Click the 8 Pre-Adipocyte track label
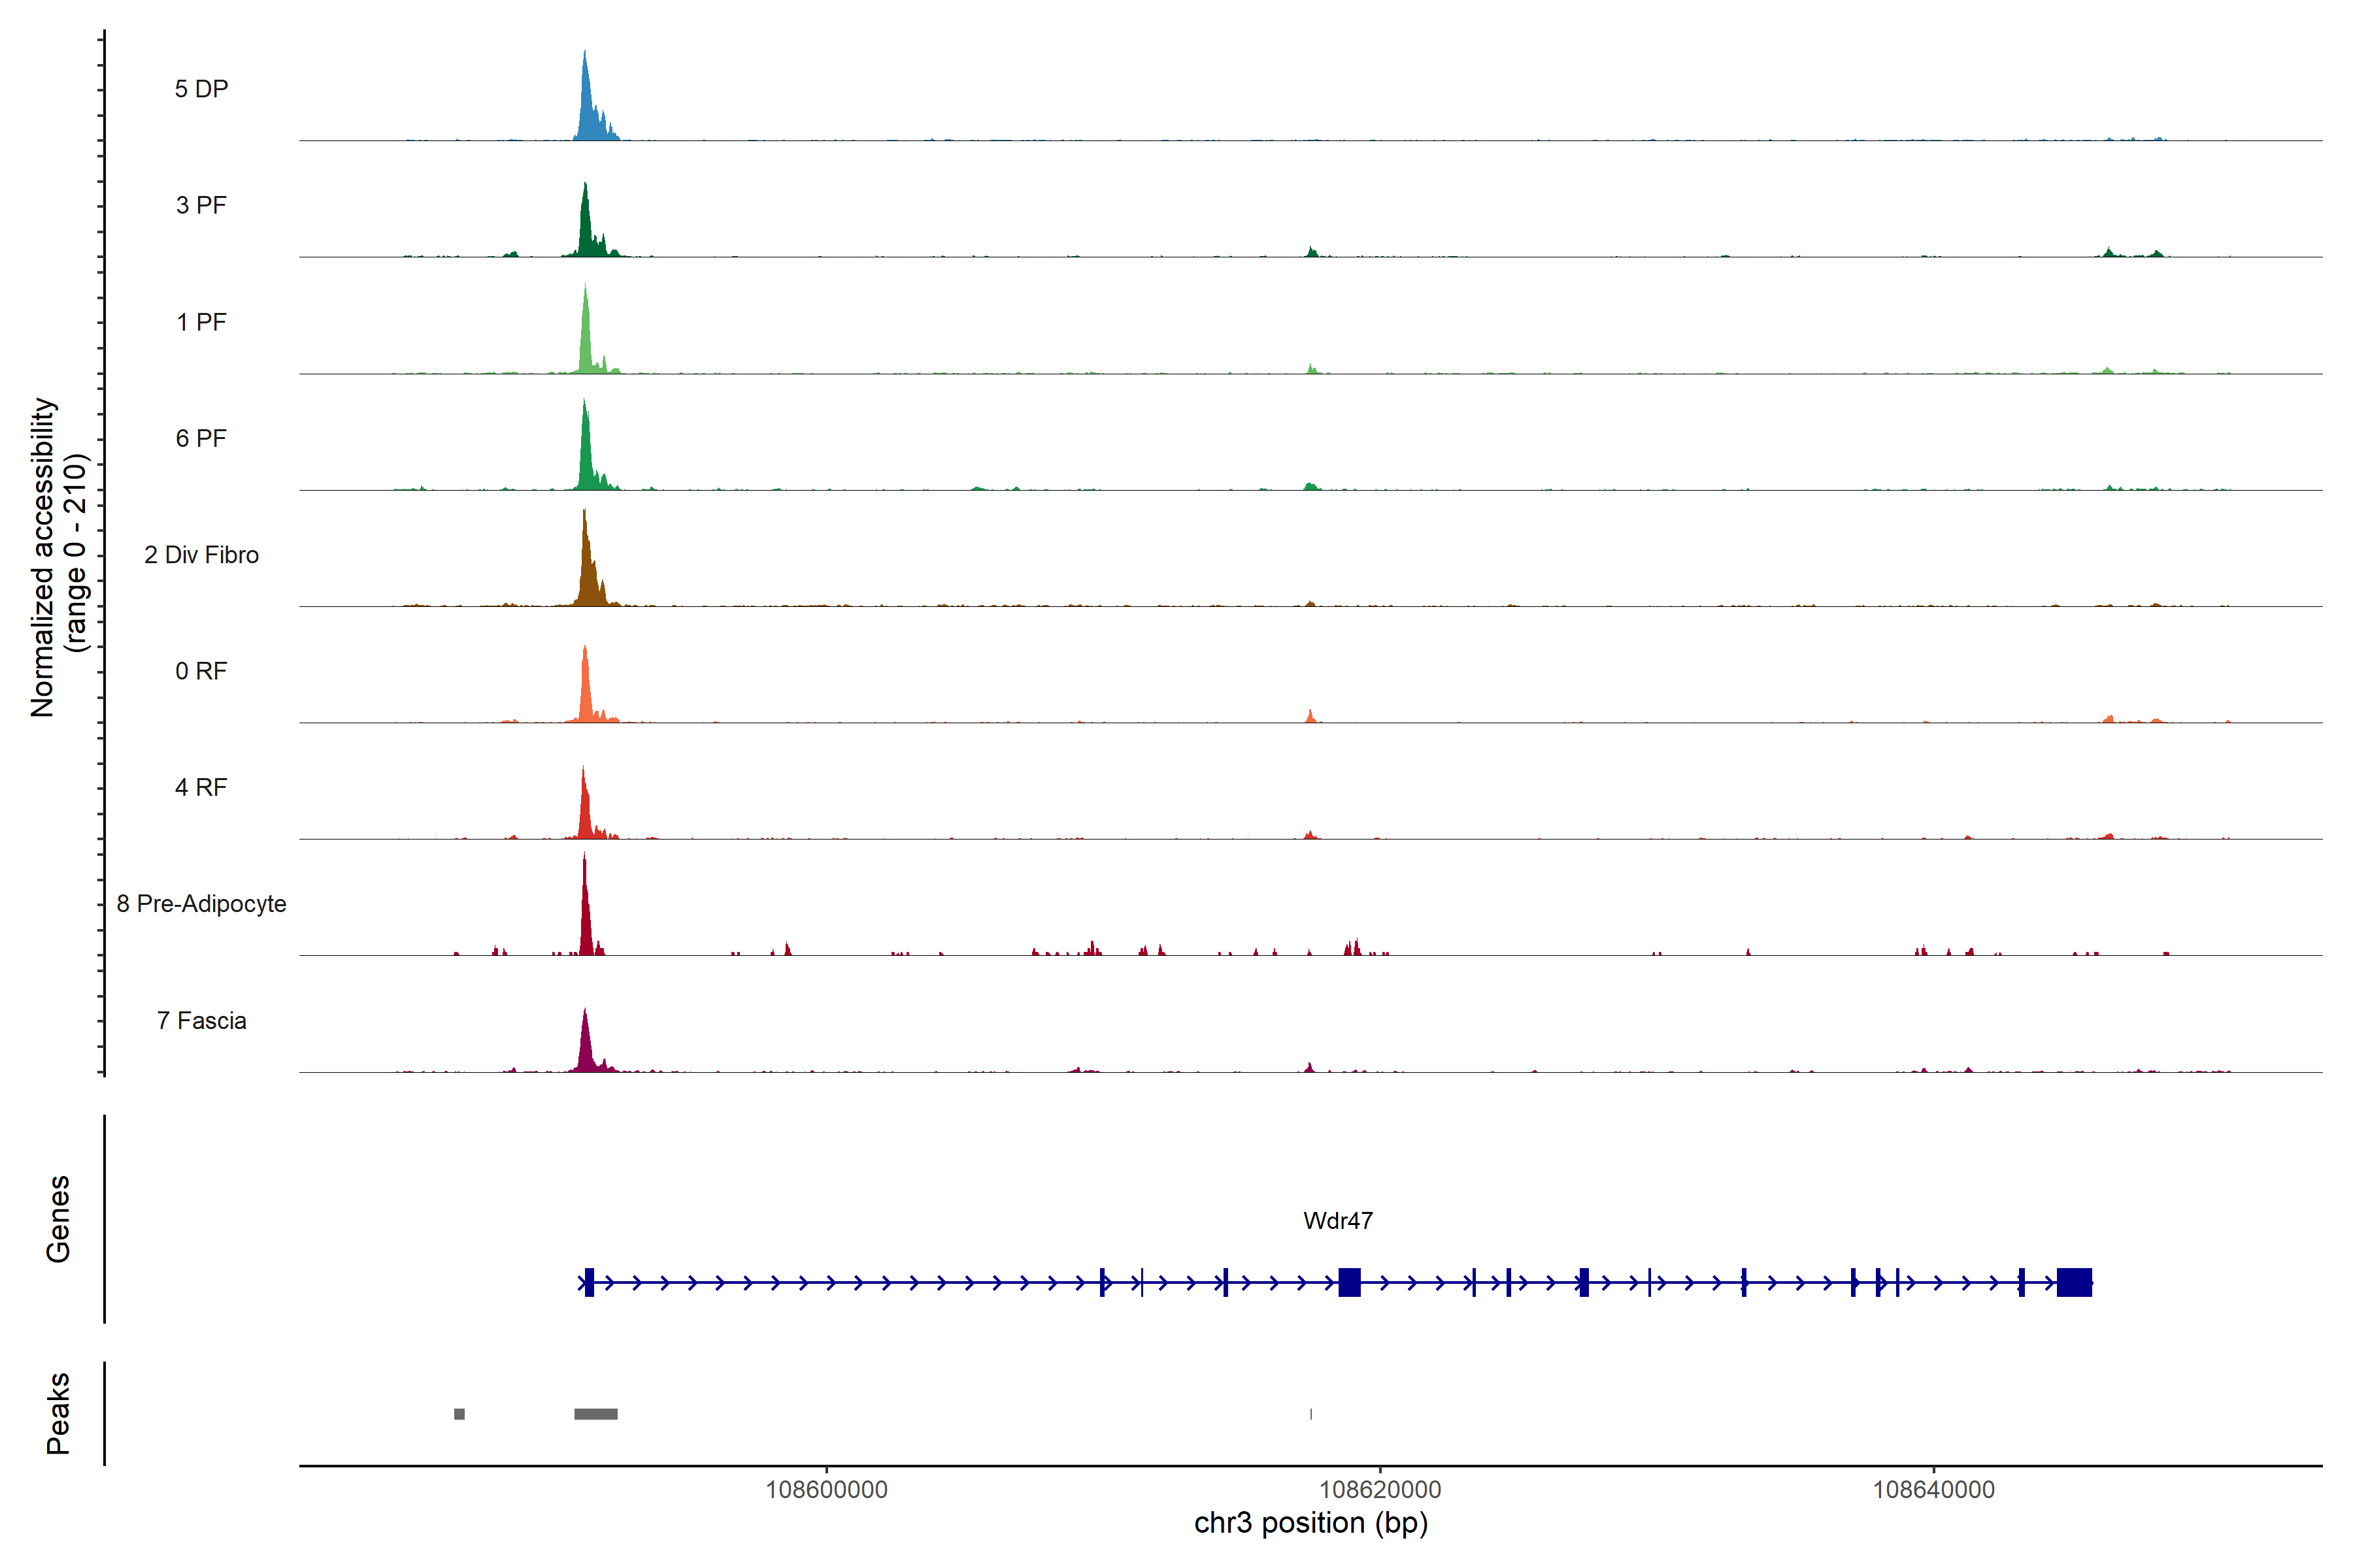 (201, 903)
